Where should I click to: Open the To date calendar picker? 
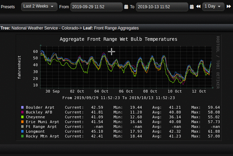pos(192,7)
